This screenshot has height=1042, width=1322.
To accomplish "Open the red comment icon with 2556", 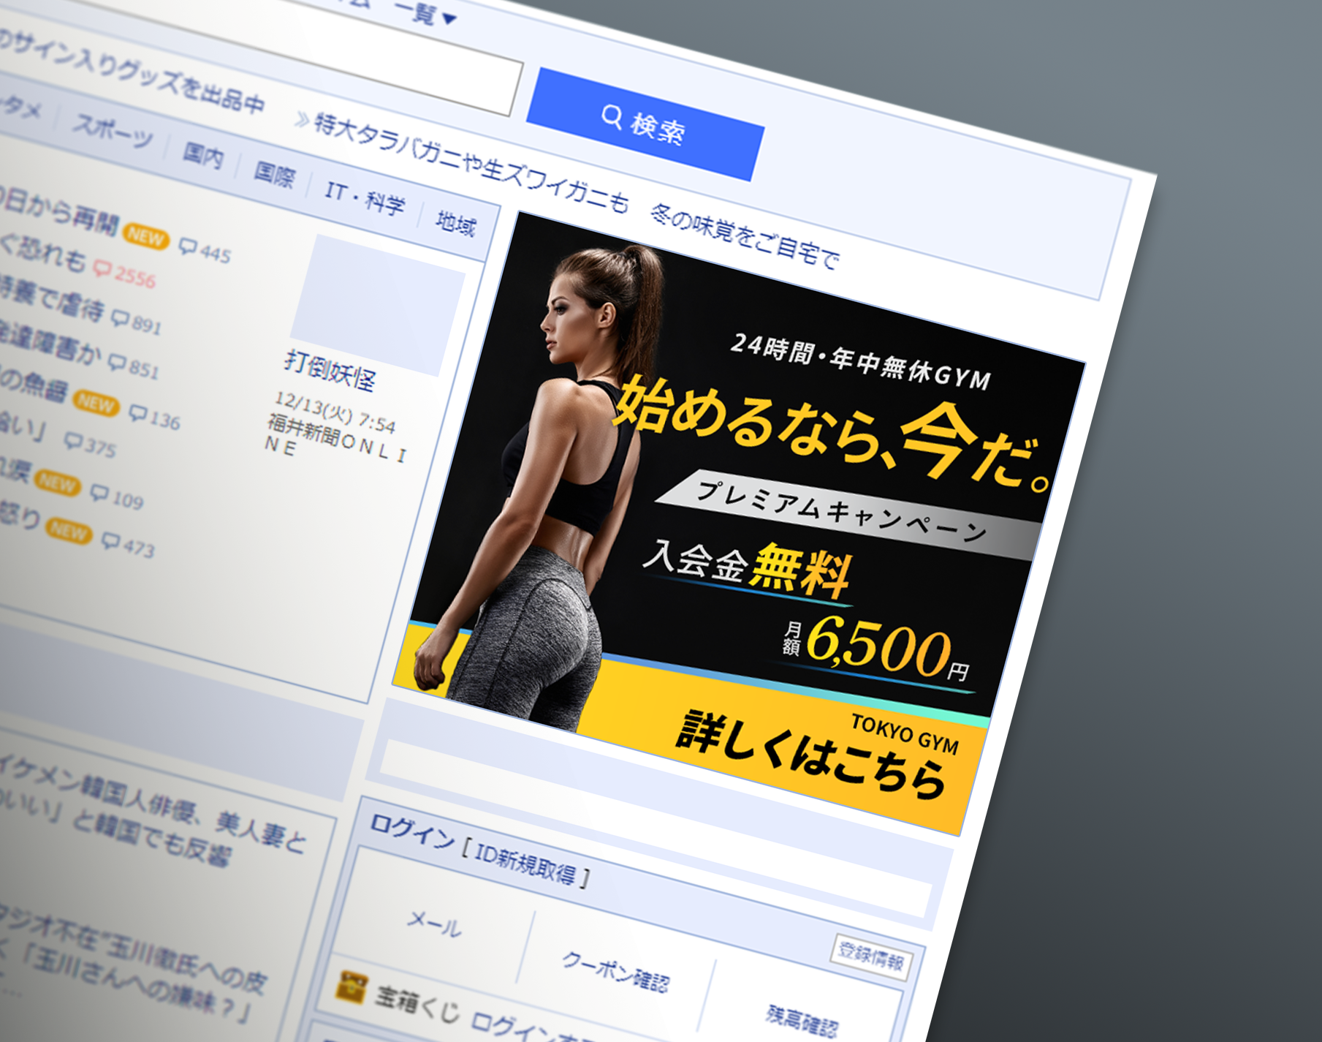I will [102, 270].
